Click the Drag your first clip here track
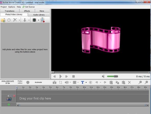Viewport: 151px width, 114px height. point(83,98)
